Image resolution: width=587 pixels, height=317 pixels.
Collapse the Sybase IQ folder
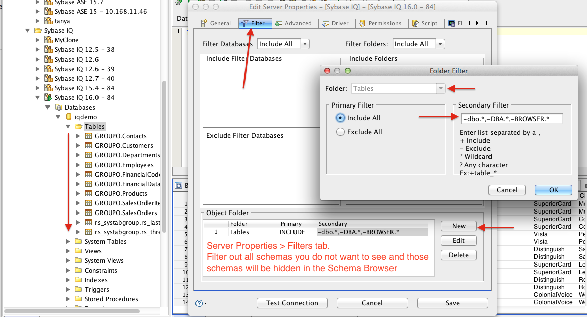(x=28, y=31)
